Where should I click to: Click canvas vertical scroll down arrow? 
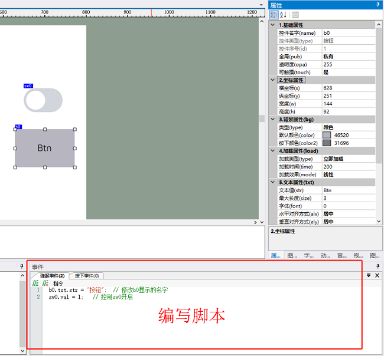pos(262,222)
